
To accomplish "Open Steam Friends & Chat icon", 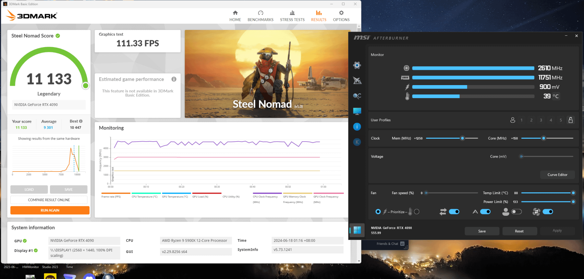I will pyautogui.click(x=402, y=244).
